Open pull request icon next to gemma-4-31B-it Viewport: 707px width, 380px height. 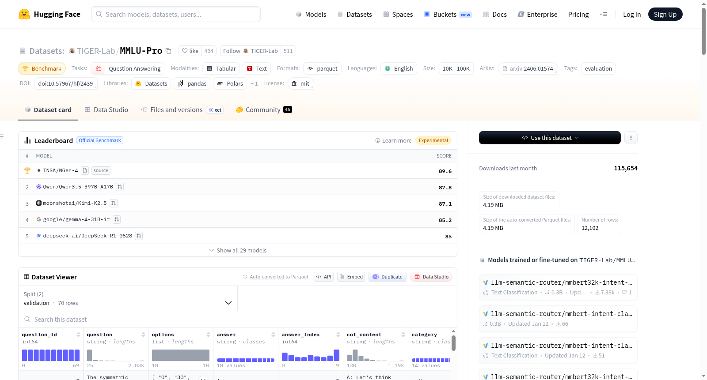(x=117, y=219)
